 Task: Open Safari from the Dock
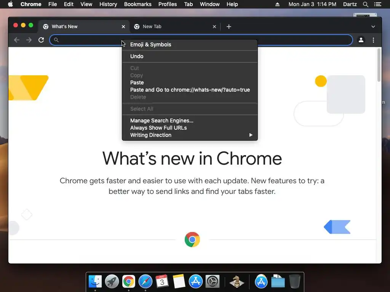coord(145,281)
